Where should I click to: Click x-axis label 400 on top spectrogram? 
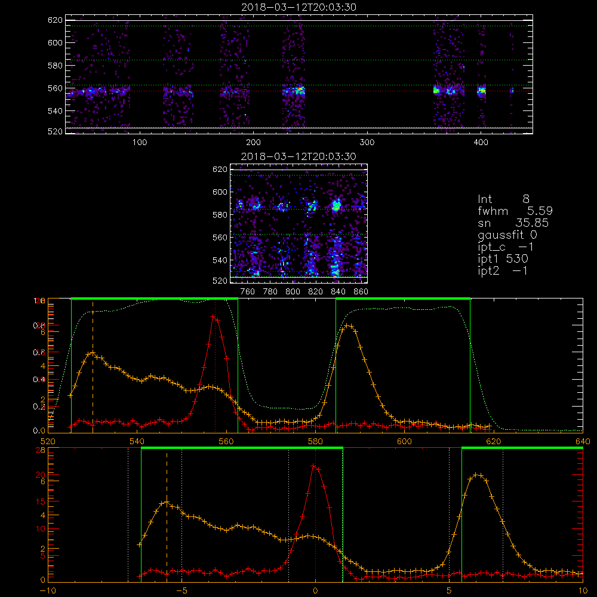(x=481, y=143)
